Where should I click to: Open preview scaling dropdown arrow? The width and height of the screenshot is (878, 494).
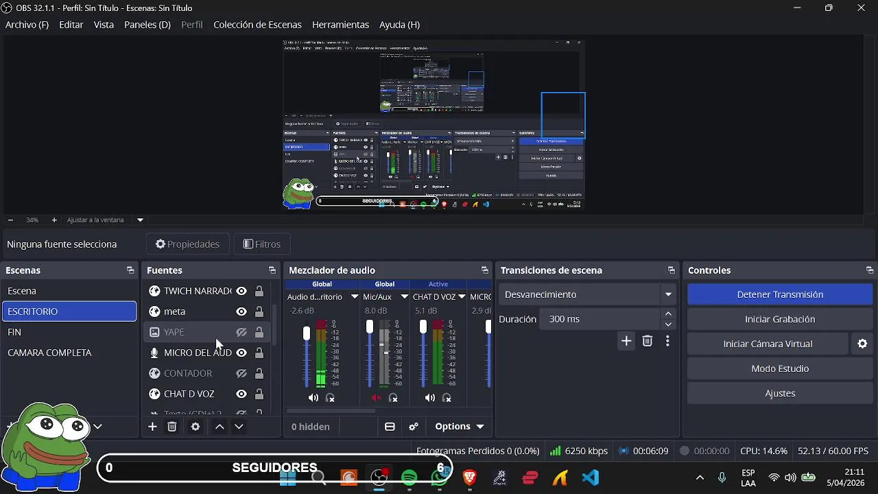coord(140,220)
